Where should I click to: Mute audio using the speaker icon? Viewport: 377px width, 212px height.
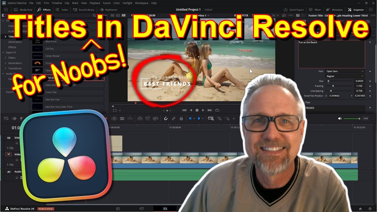[x=340, y=119]
